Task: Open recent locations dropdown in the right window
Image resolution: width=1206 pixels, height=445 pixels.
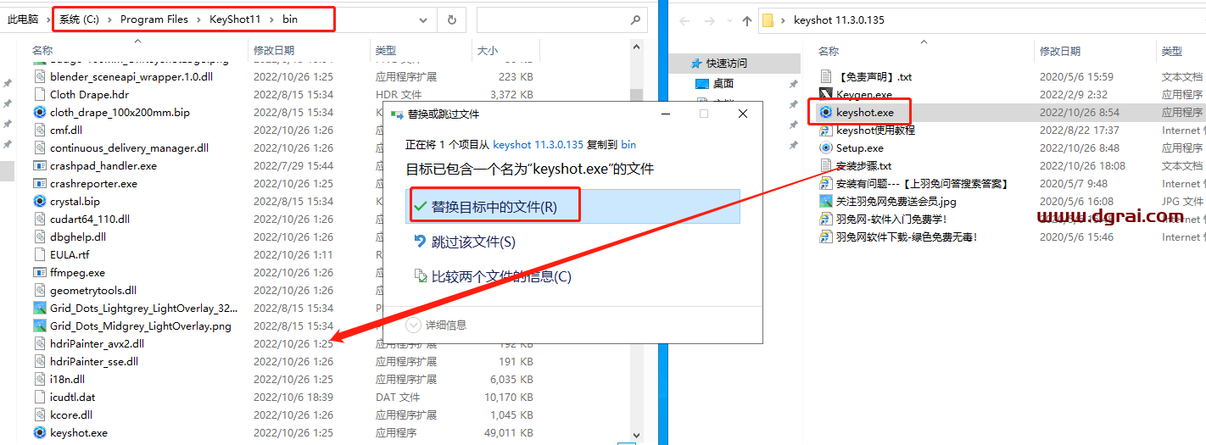Action: (728, 20)
